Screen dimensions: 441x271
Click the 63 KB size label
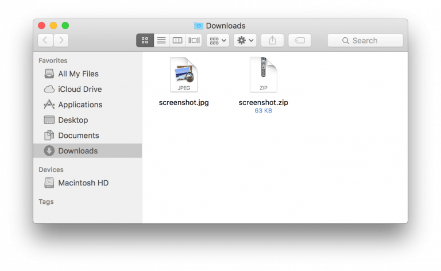[x=264, y=111]
